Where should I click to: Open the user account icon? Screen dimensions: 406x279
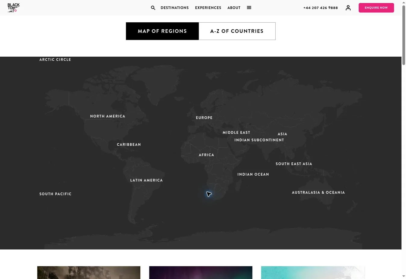tap(348, 8)
